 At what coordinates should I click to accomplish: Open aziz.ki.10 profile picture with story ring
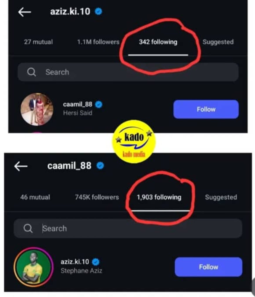click(x=33, y=266)
